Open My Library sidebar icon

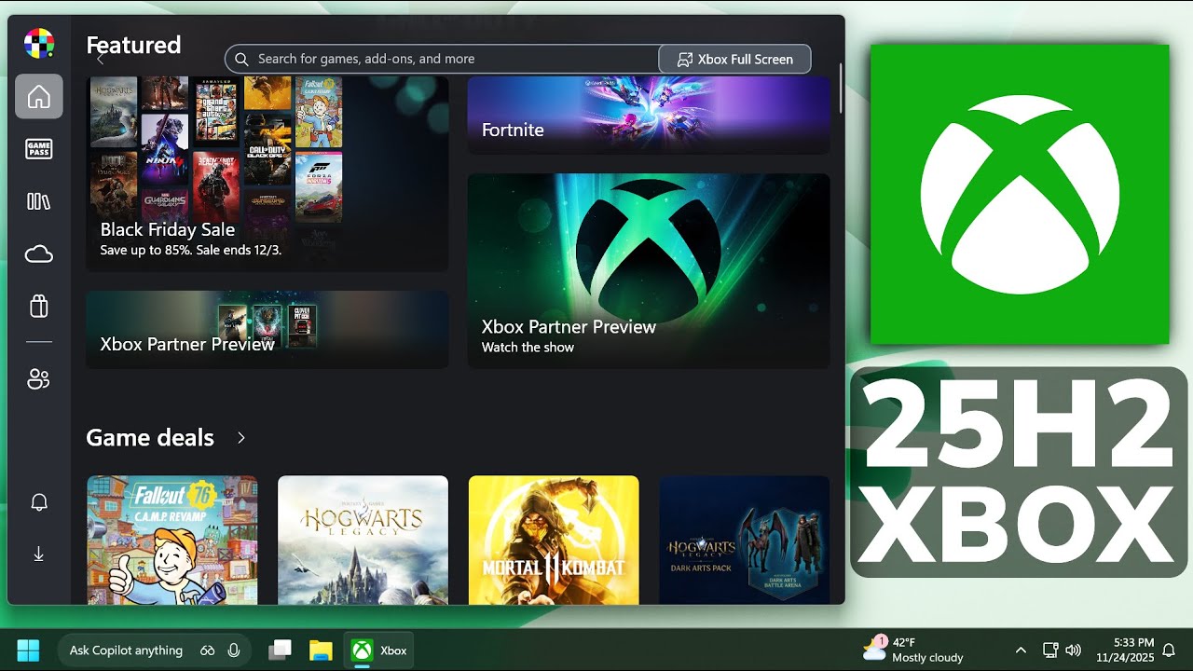coord(39,201)
